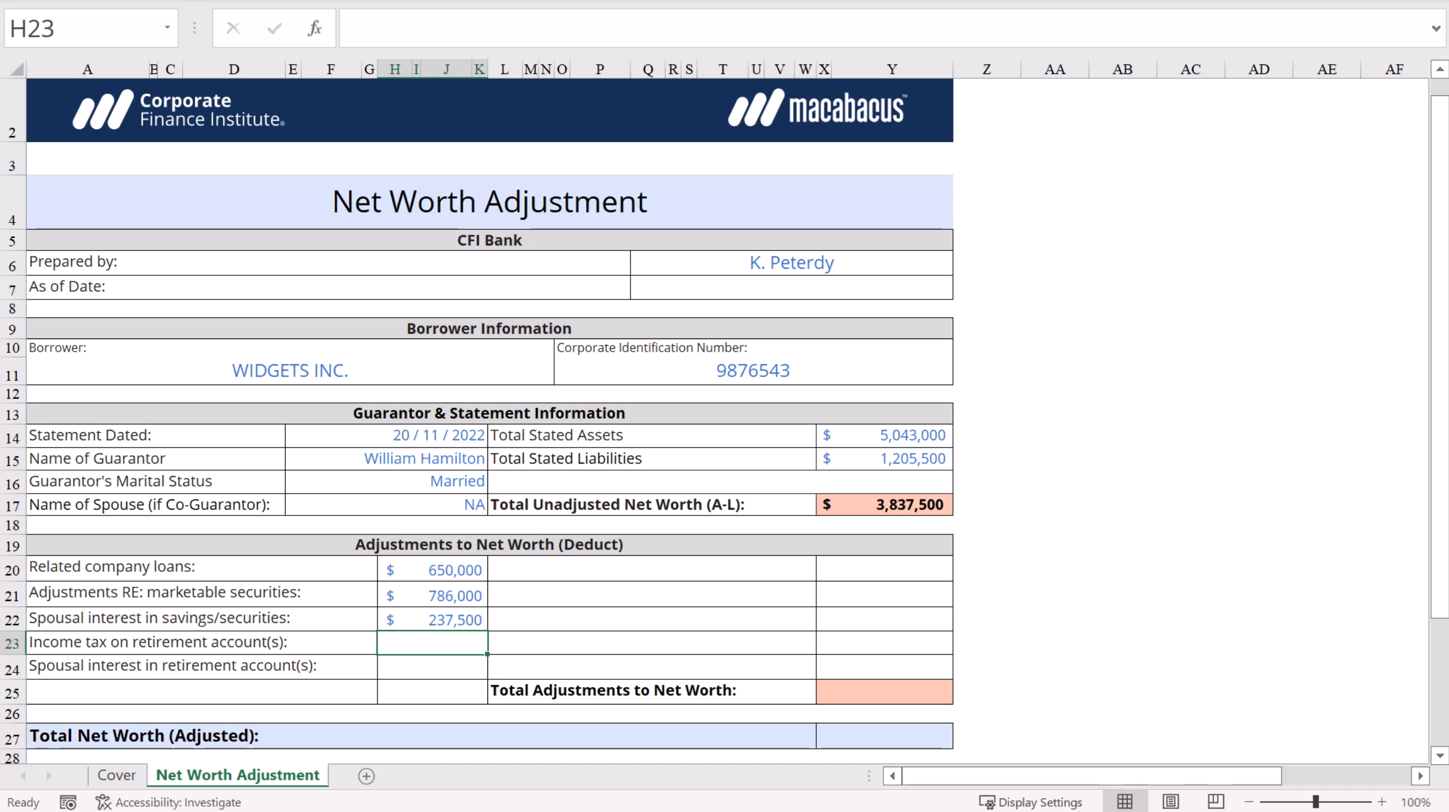Screen dimensions: 1449x812
Task: Open Accessibility: Investigate checker
Action: (168, 802)
